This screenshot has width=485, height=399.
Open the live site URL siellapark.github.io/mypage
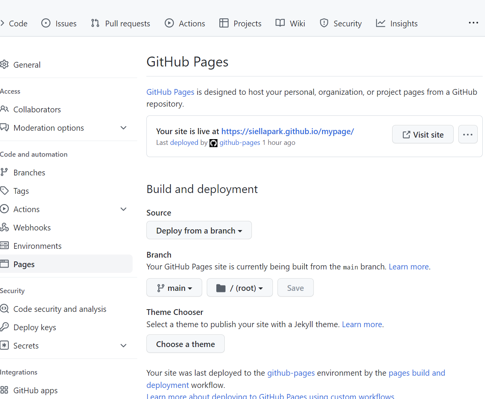pyautogui.click(x=287, y=131)
